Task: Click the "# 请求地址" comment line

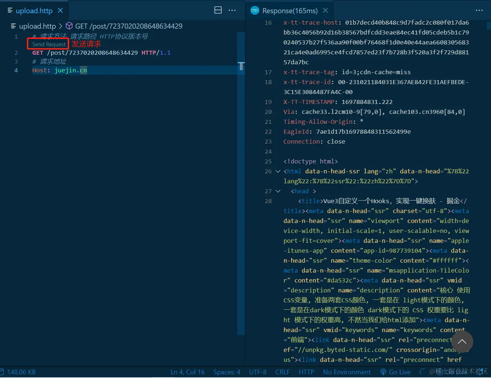Action: click(x=50, y=61)
